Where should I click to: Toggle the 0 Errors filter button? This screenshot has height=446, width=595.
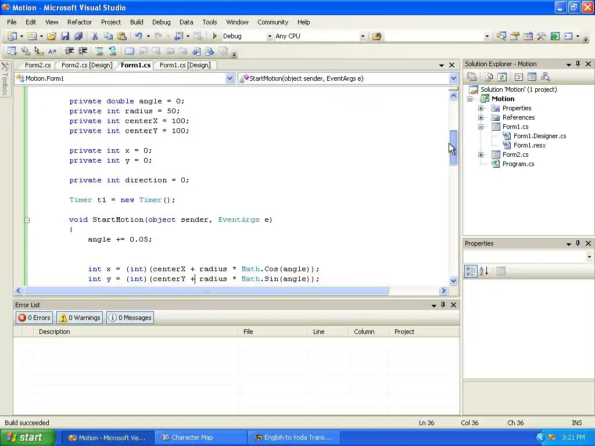[34, 318]
